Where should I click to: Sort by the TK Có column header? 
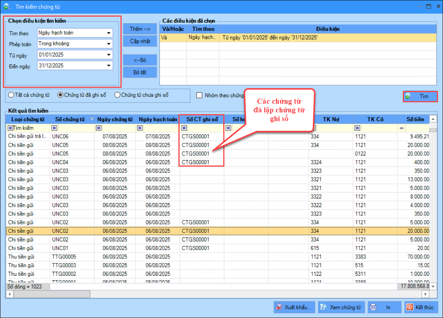click(375, 119)
